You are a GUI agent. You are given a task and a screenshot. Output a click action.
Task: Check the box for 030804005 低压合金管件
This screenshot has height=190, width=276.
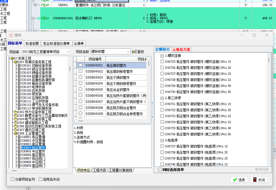pyautogui.click(x=80, y=89)
